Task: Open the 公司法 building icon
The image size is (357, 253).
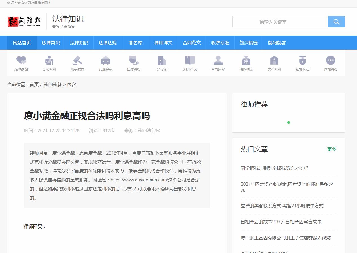Action: (162, 60)
